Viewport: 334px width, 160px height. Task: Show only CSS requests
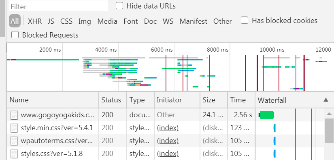click(66, 21)
